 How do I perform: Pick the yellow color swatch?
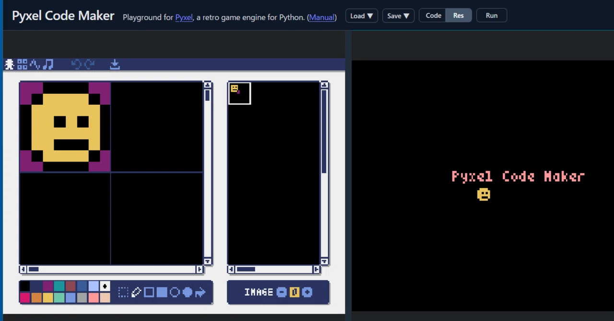coord(48,298)
